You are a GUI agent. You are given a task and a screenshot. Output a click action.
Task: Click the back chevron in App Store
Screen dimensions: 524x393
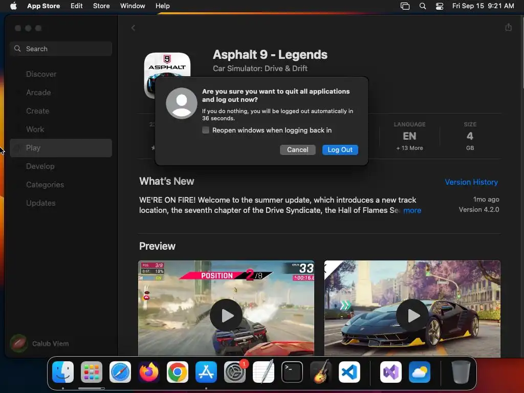point(133,28)
